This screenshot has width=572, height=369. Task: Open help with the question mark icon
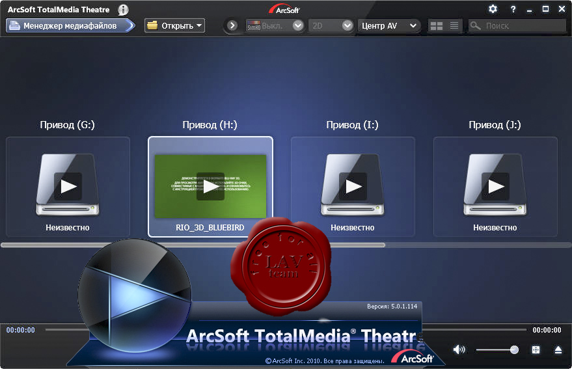tap(513, 10)
